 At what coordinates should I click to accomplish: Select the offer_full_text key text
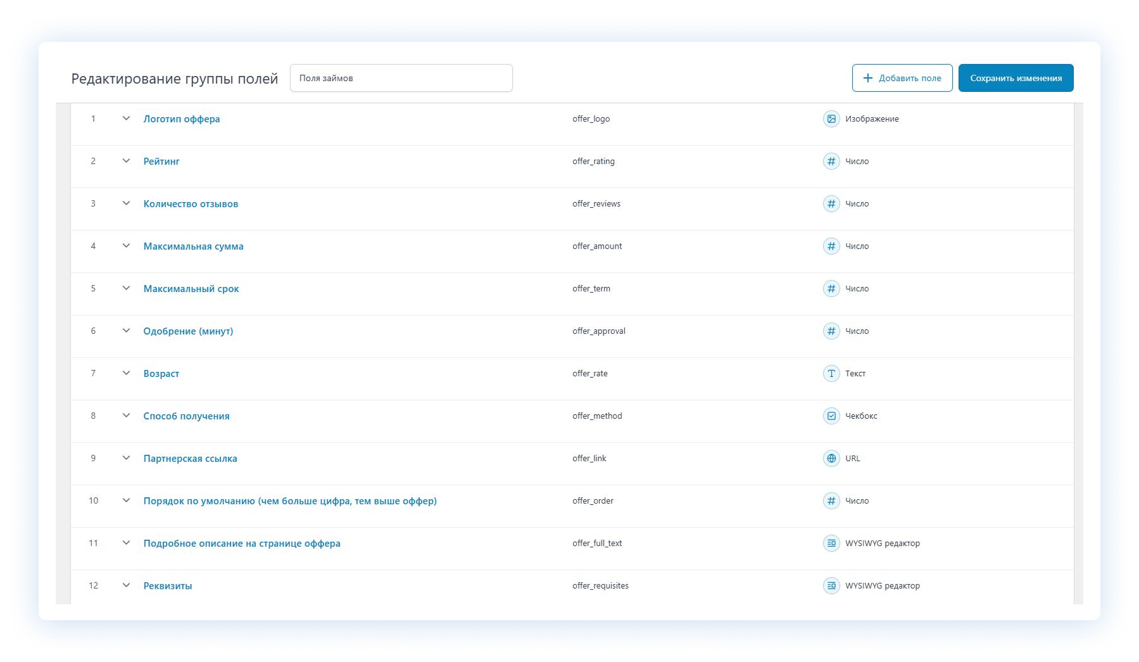pos(597,544)
